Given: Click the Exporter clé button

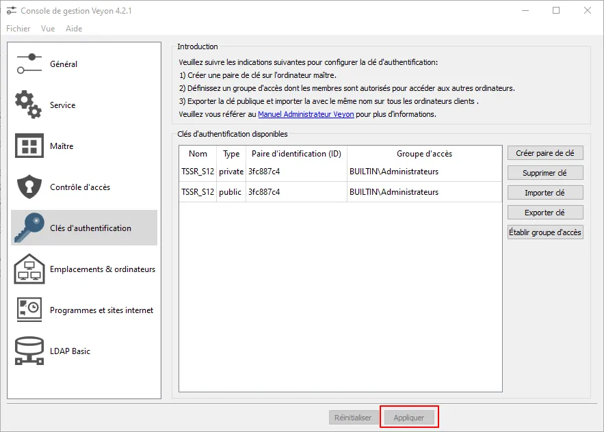Looking at the screenshot, I should pyautogui.click(x=545, y=213).
